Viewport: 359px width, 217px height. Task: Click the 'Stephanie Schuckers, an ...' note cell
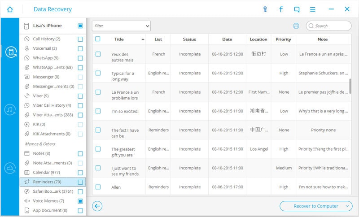pos(323,73)
